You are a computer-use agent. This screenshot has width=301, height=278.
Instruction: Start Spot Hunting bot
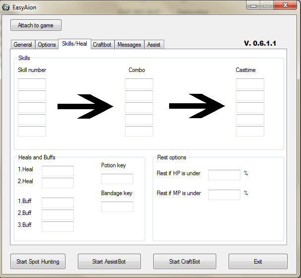[x=38, y=262]
